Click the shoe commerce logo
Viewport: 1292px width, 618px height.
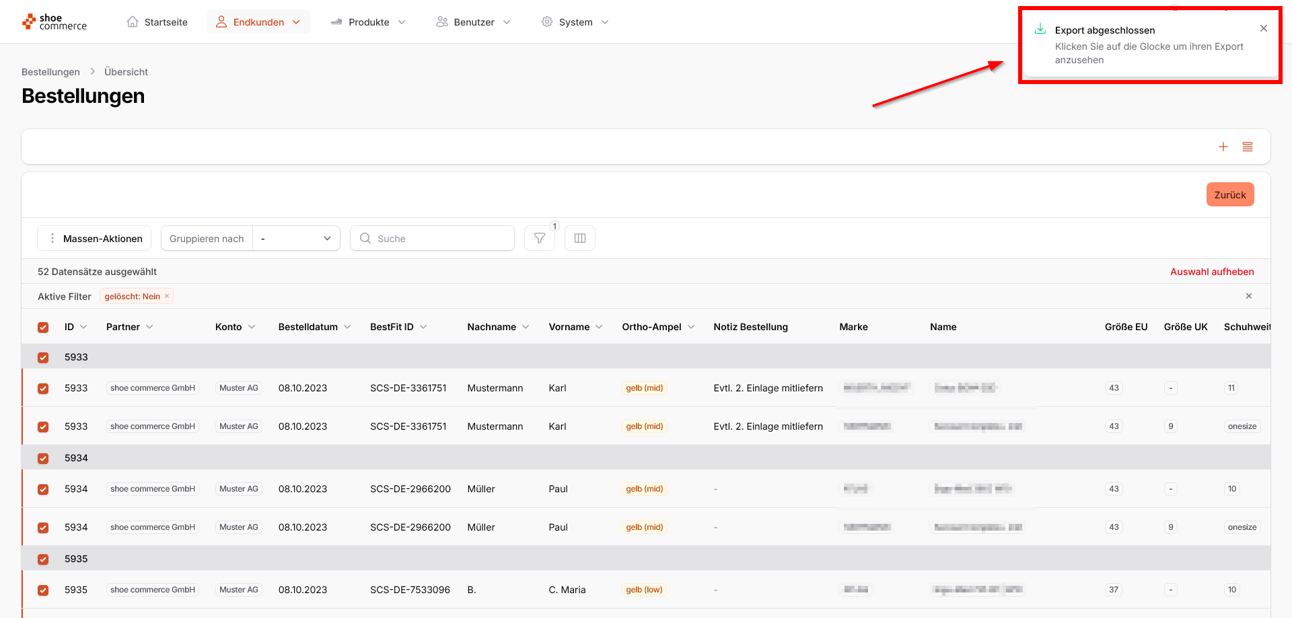coord(55,22)
